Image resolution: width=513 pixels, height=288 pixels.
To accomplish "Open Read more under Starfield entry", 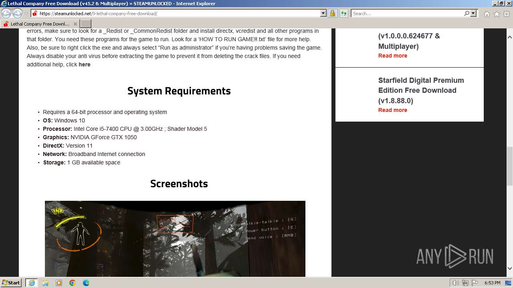I will [393, 110].
